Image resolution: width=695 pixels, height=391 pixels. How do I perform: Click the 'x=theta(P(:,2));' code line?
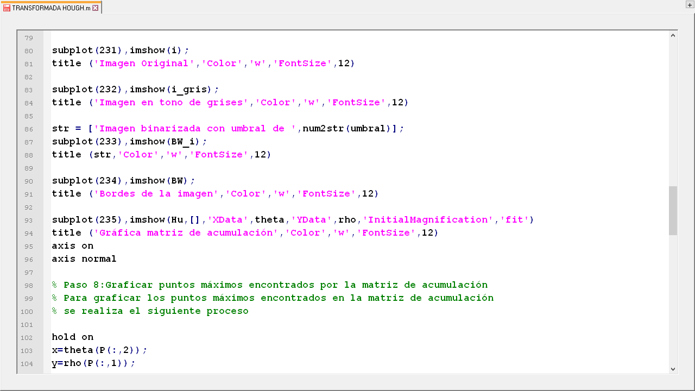[99, 350]
